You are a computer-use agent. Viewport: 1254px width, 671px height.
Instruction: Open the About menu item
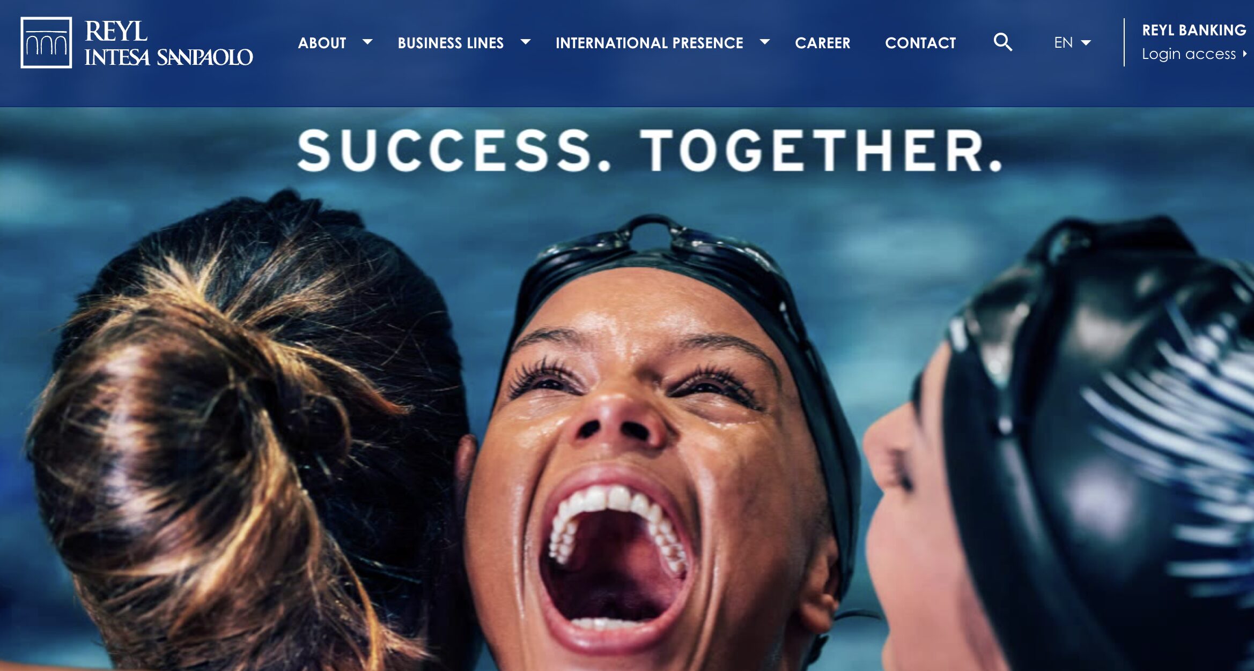tap(322, 43)
